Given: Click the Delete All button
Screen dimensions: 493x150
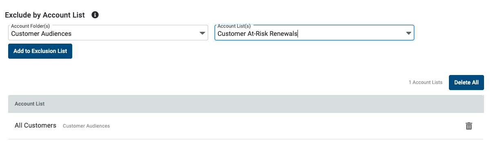Looking at the screenshot, I should coord(466,82).
